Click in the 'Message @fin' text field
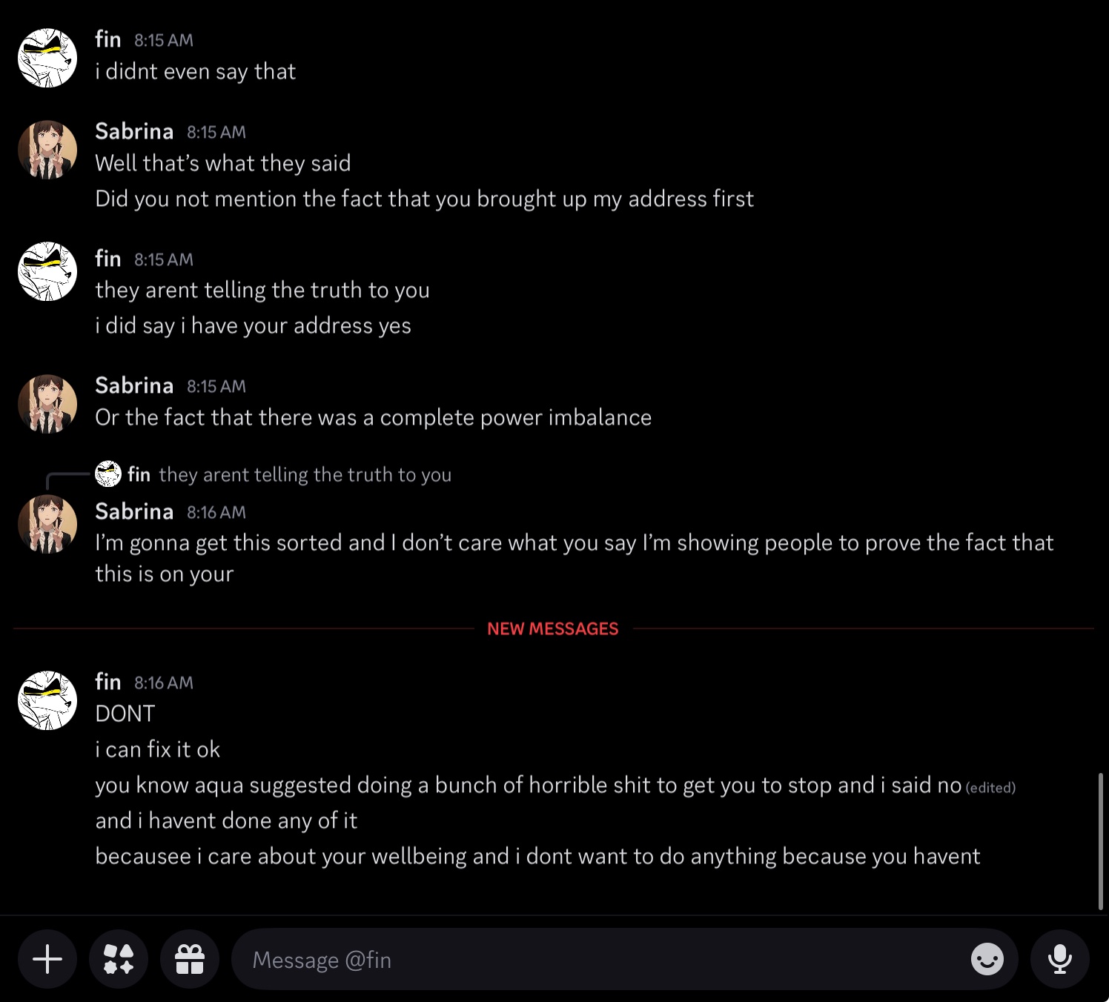 tap(593, 959)
